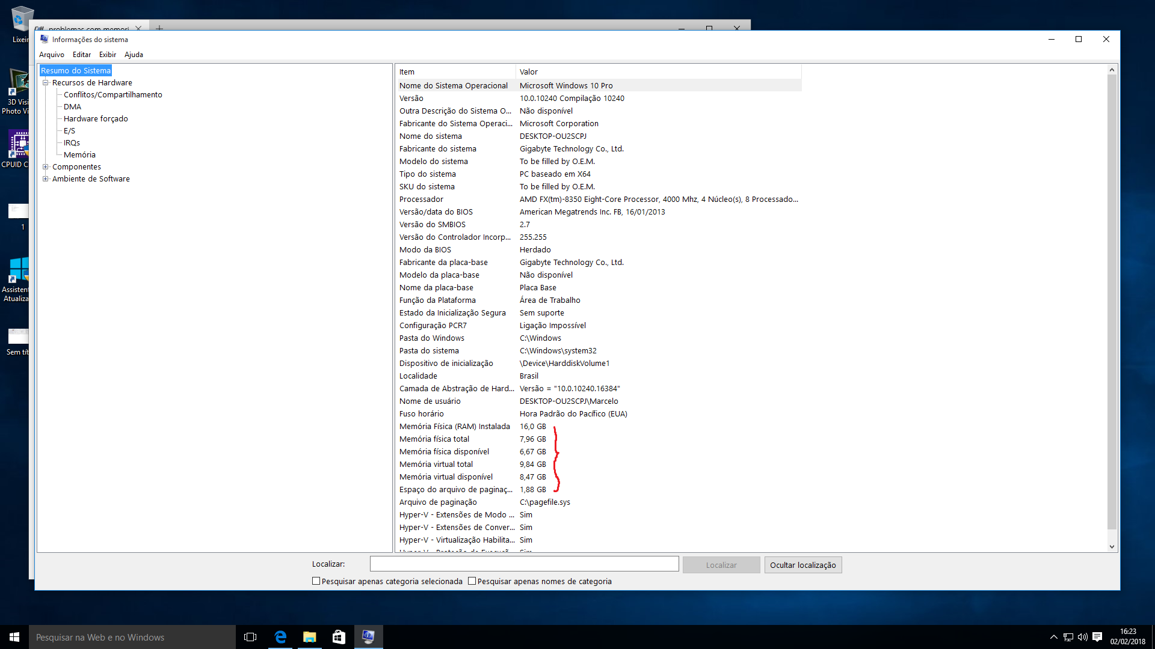Select the 3D Vision Photo Viewer desktop icon

tap(18, 91)
